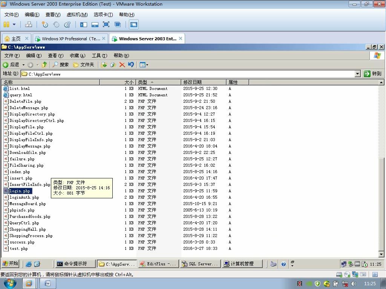Open the back history dropdown arrow
The image size is (386, 289).
tap(24, 65)
